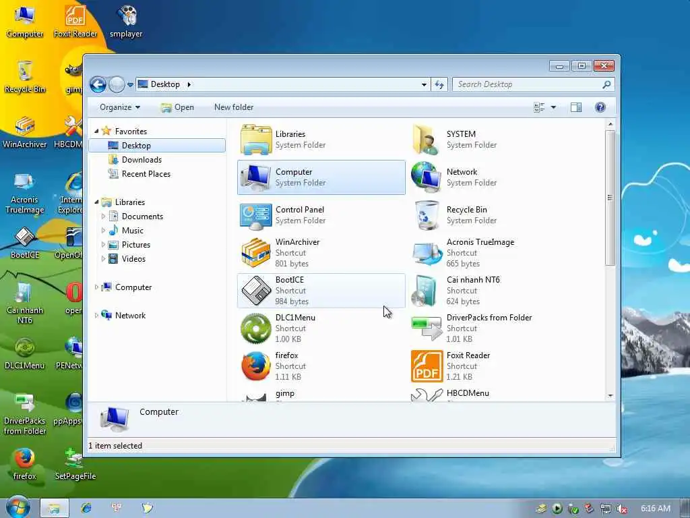Select Pictures in Libraries tree
Screen dimensions: 690x518
[135, 244]
